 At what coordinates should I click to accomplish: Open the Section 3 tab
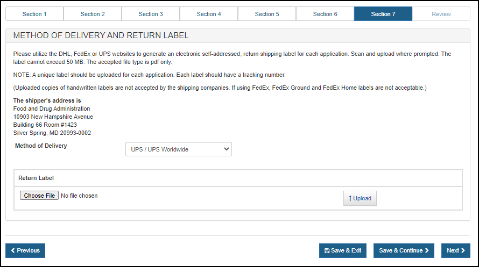point(151,14)
